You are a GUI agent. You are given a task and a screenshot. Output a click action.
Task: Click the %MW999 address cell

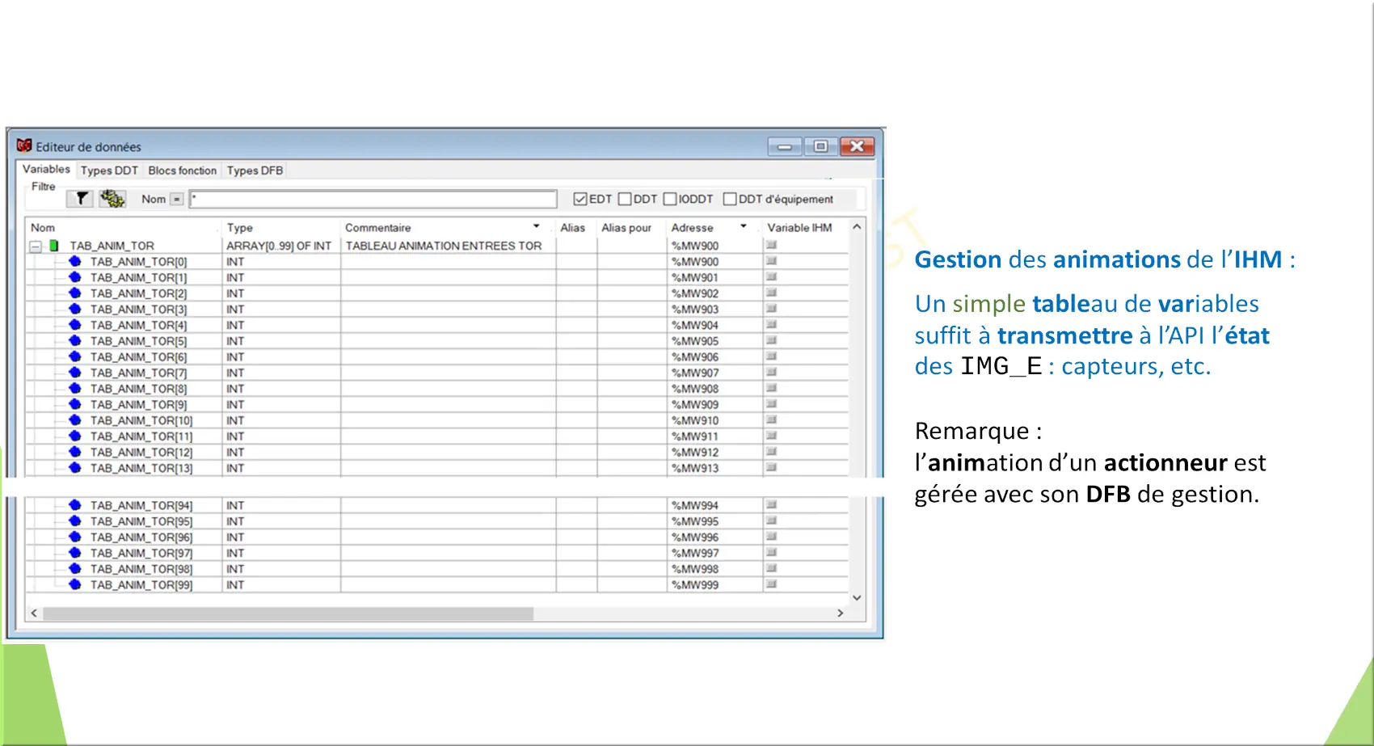point(714,584)
